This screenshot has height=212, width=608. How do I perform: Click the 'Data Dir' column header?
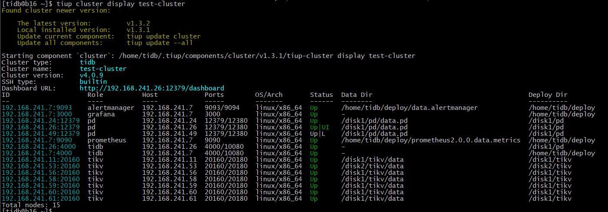[x=357, y=95]
